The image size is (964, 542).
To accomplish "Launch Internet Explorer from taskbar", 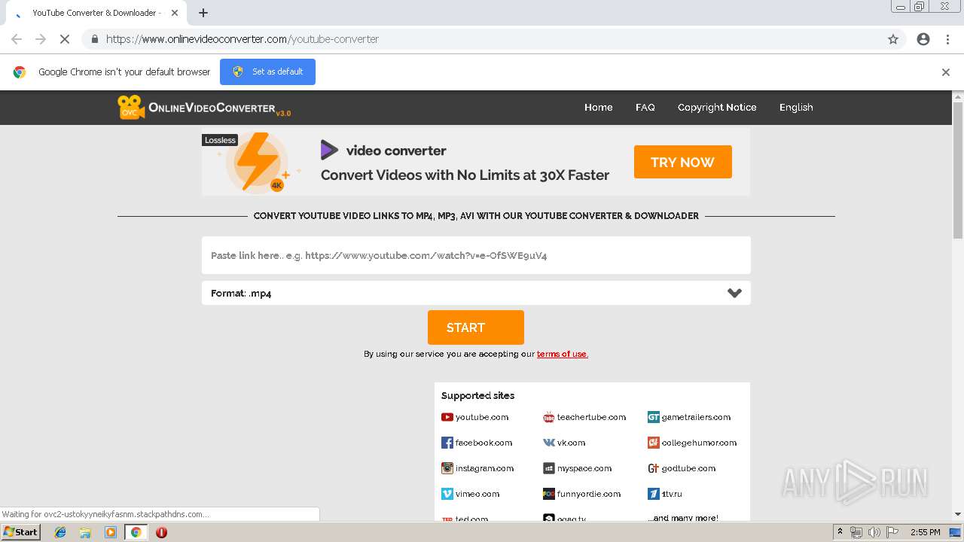I will pos(60,532).
